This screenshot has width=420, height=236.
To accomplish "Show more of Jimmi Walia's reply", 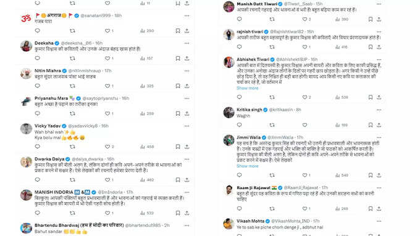I will (248, 166).
